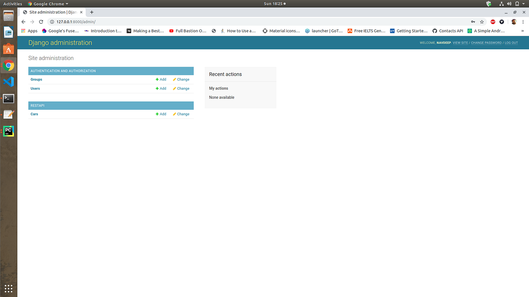The image size is (529, 297).
Task: Click the LOG OUT link
Action: tap(511, 43)
